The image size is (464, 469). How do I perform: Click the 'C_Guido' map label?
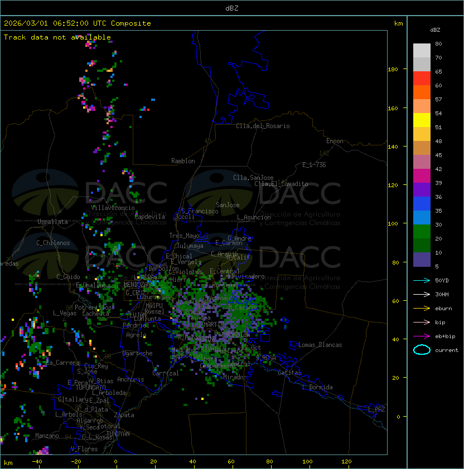click(68, 277)
